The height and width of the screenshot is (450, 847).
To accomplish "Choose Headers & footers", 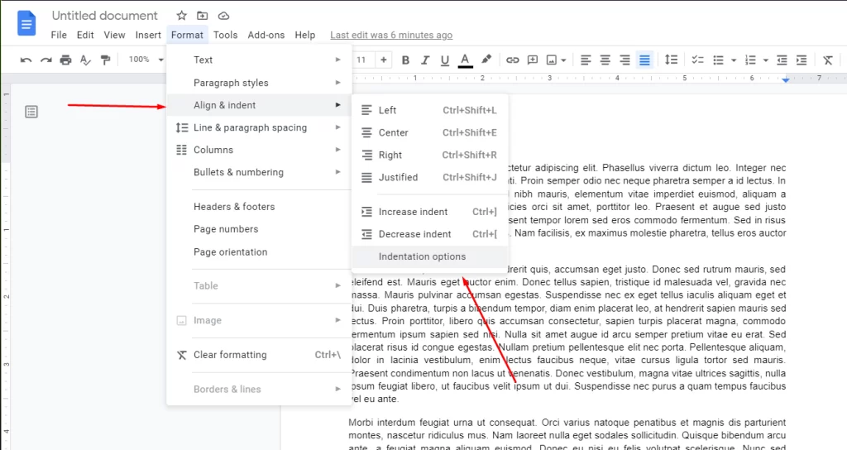I will pyautogui.click(x=259, y=207).
